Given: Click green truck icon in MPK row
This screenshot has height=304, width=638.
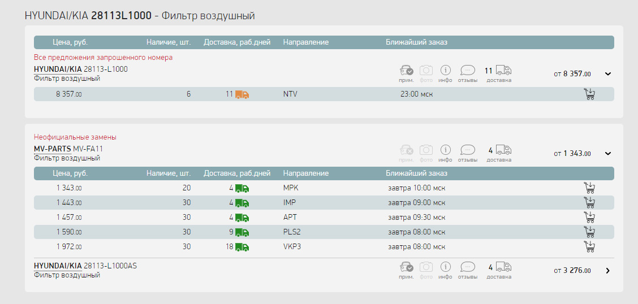Looking at the screenshot, I should (x=242, y=188).
